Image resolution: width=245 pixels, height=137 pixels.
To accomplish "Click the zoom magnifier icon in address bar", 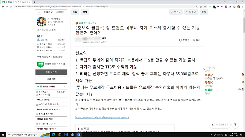I will pyautogui.click(x=197, y=7).
